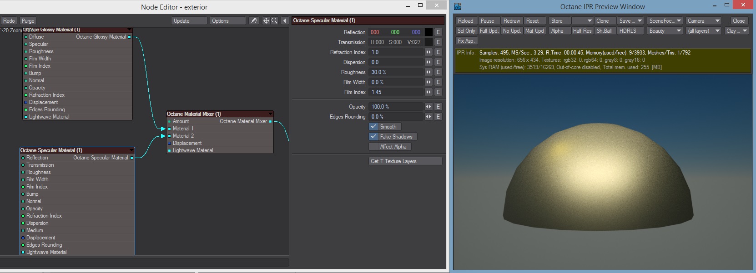Screen dimensions: 756x273
Task: Click the Opacity value arrows
Action: point(428,107)
